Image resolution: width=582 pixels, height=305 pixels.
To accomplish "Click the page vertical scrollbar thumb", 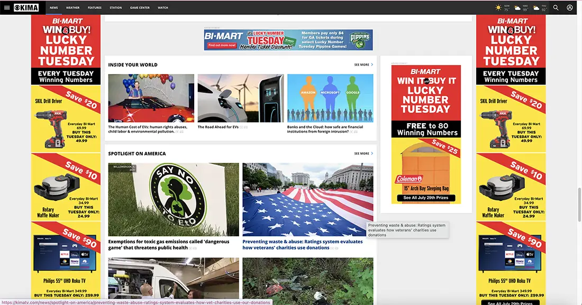I will 579,205.
